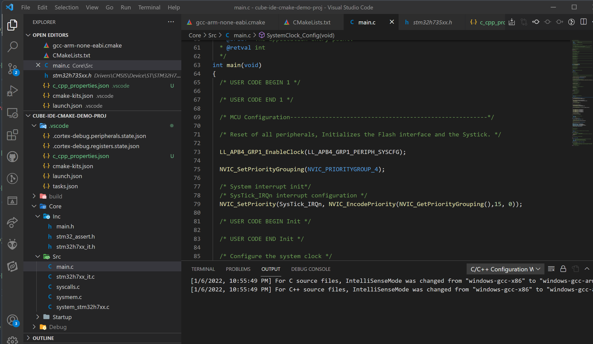
Task: Open syscalls.c in the explorer tree
Action: coord(68,287)
